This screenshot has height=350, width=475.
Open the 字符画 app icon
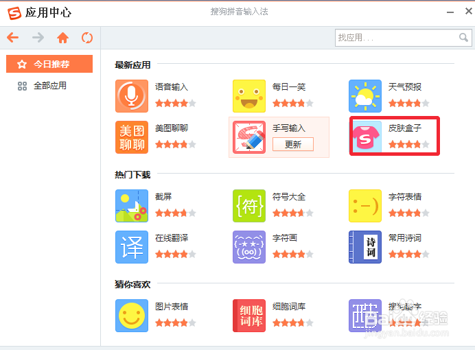[249, 247]
